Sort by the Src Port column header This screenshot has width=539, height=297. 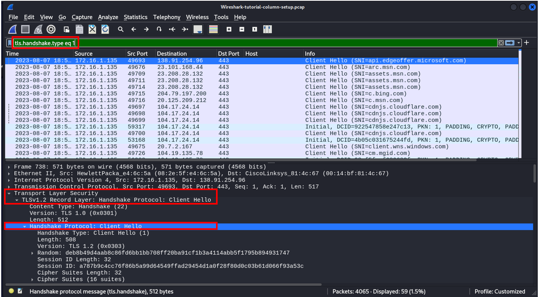(141, 53)
